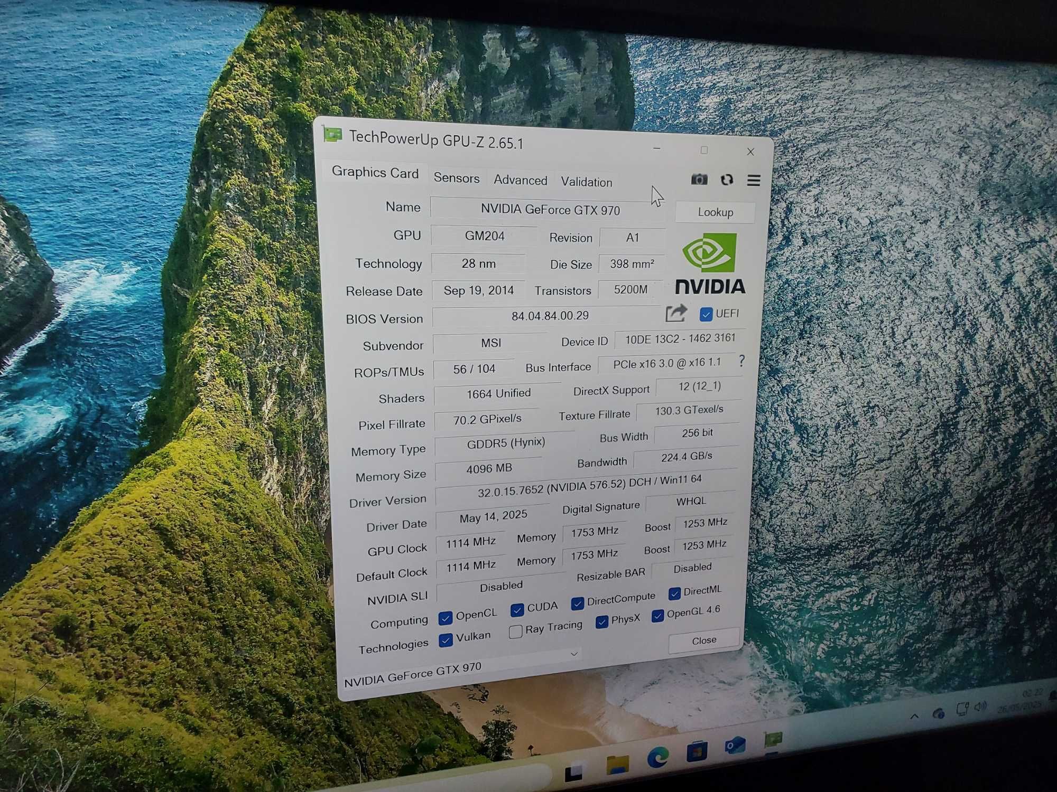
Task: Toggle the DirectML checkbox
Action: [674, 593]
